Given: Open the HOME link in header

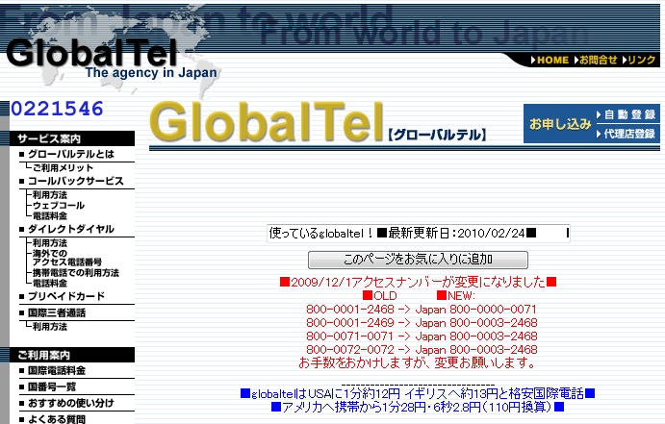Looking at the screenshot, I should click(550, 61).
